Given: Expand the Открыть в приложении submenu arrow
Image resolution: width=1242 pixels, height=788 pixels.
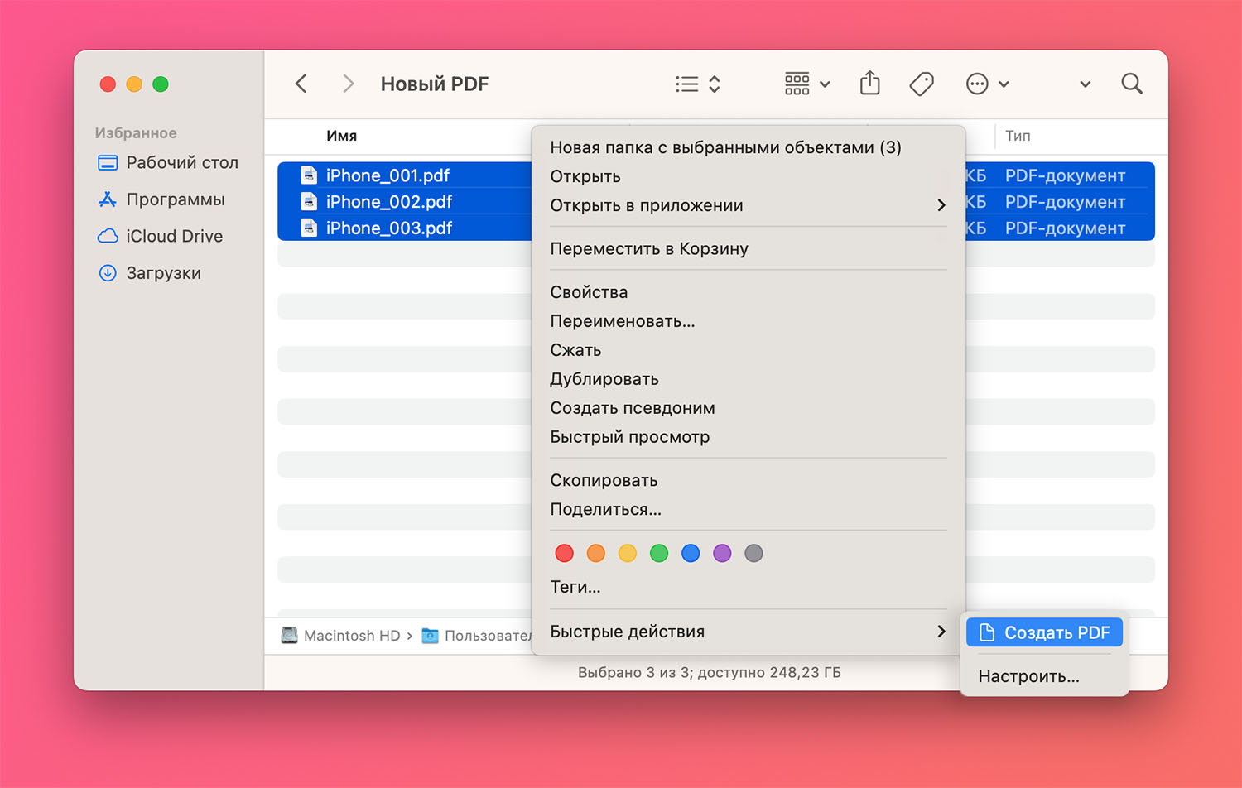Looking at the screenshot, I should click(941, 205).
